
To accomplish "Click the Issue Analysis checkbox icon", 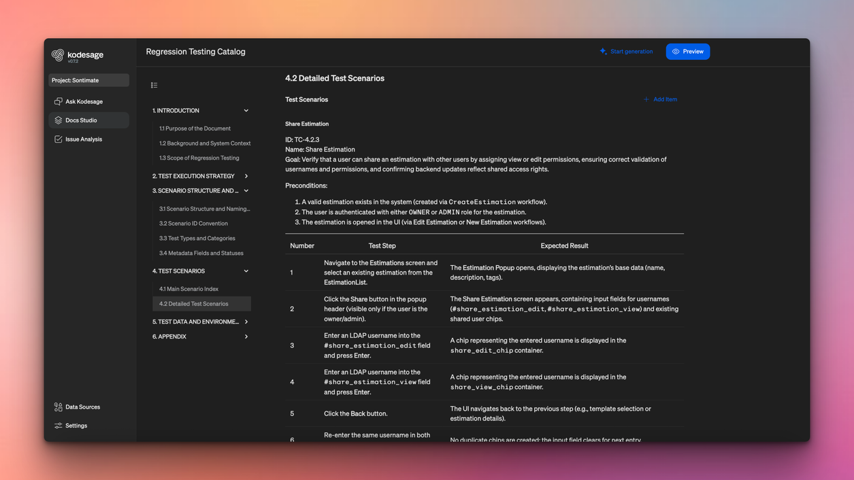I will [x=59, y=139].
